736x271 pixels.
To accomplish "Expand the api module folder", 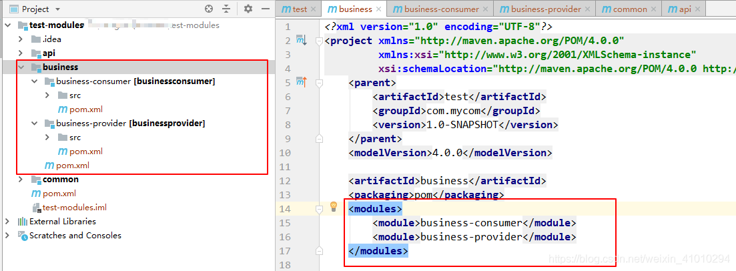I will (21, 53).
